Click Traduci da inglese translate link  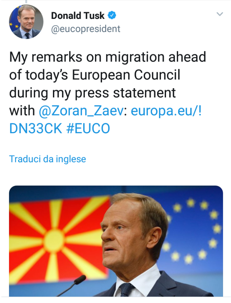[x=47, y=159]
